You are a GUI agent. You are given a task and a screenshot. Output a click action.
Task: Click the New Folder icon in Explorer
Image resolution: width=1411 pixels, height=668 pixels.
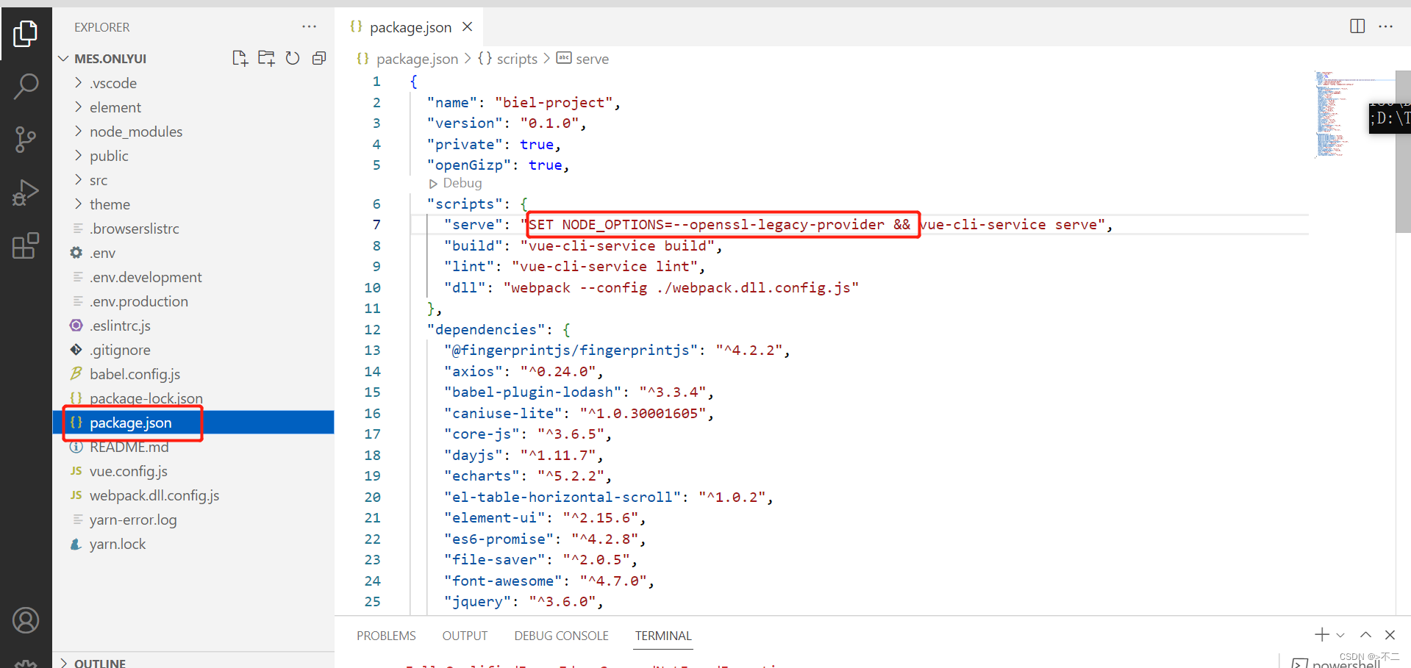coord(266,59)
